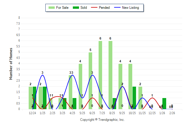Image resolution: width=189 pixels, height=127 pixels.
Task: Click the Copyright Trendgraphix, Inc. text
Action: tap(102, 120)
